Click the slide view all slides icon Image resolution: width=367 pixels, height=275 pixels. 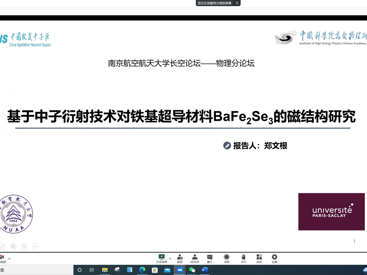pyautogui.click(x=13, y=246)
